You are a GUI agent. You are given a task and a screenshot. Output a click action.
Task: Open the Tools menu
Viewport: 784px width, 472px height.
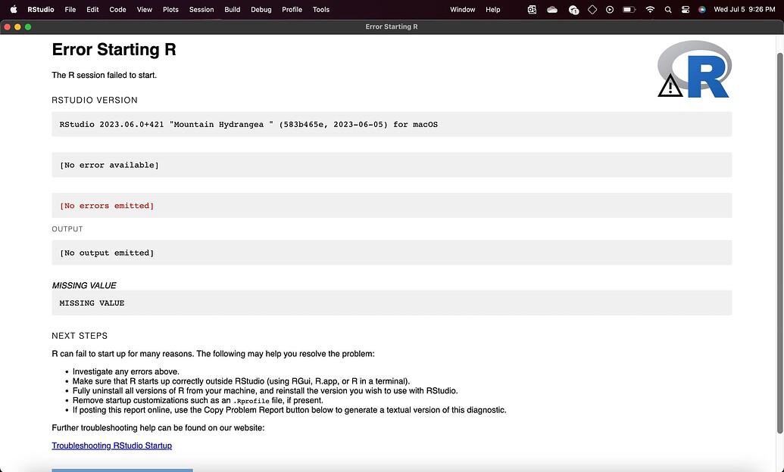(x=321, y=10)
